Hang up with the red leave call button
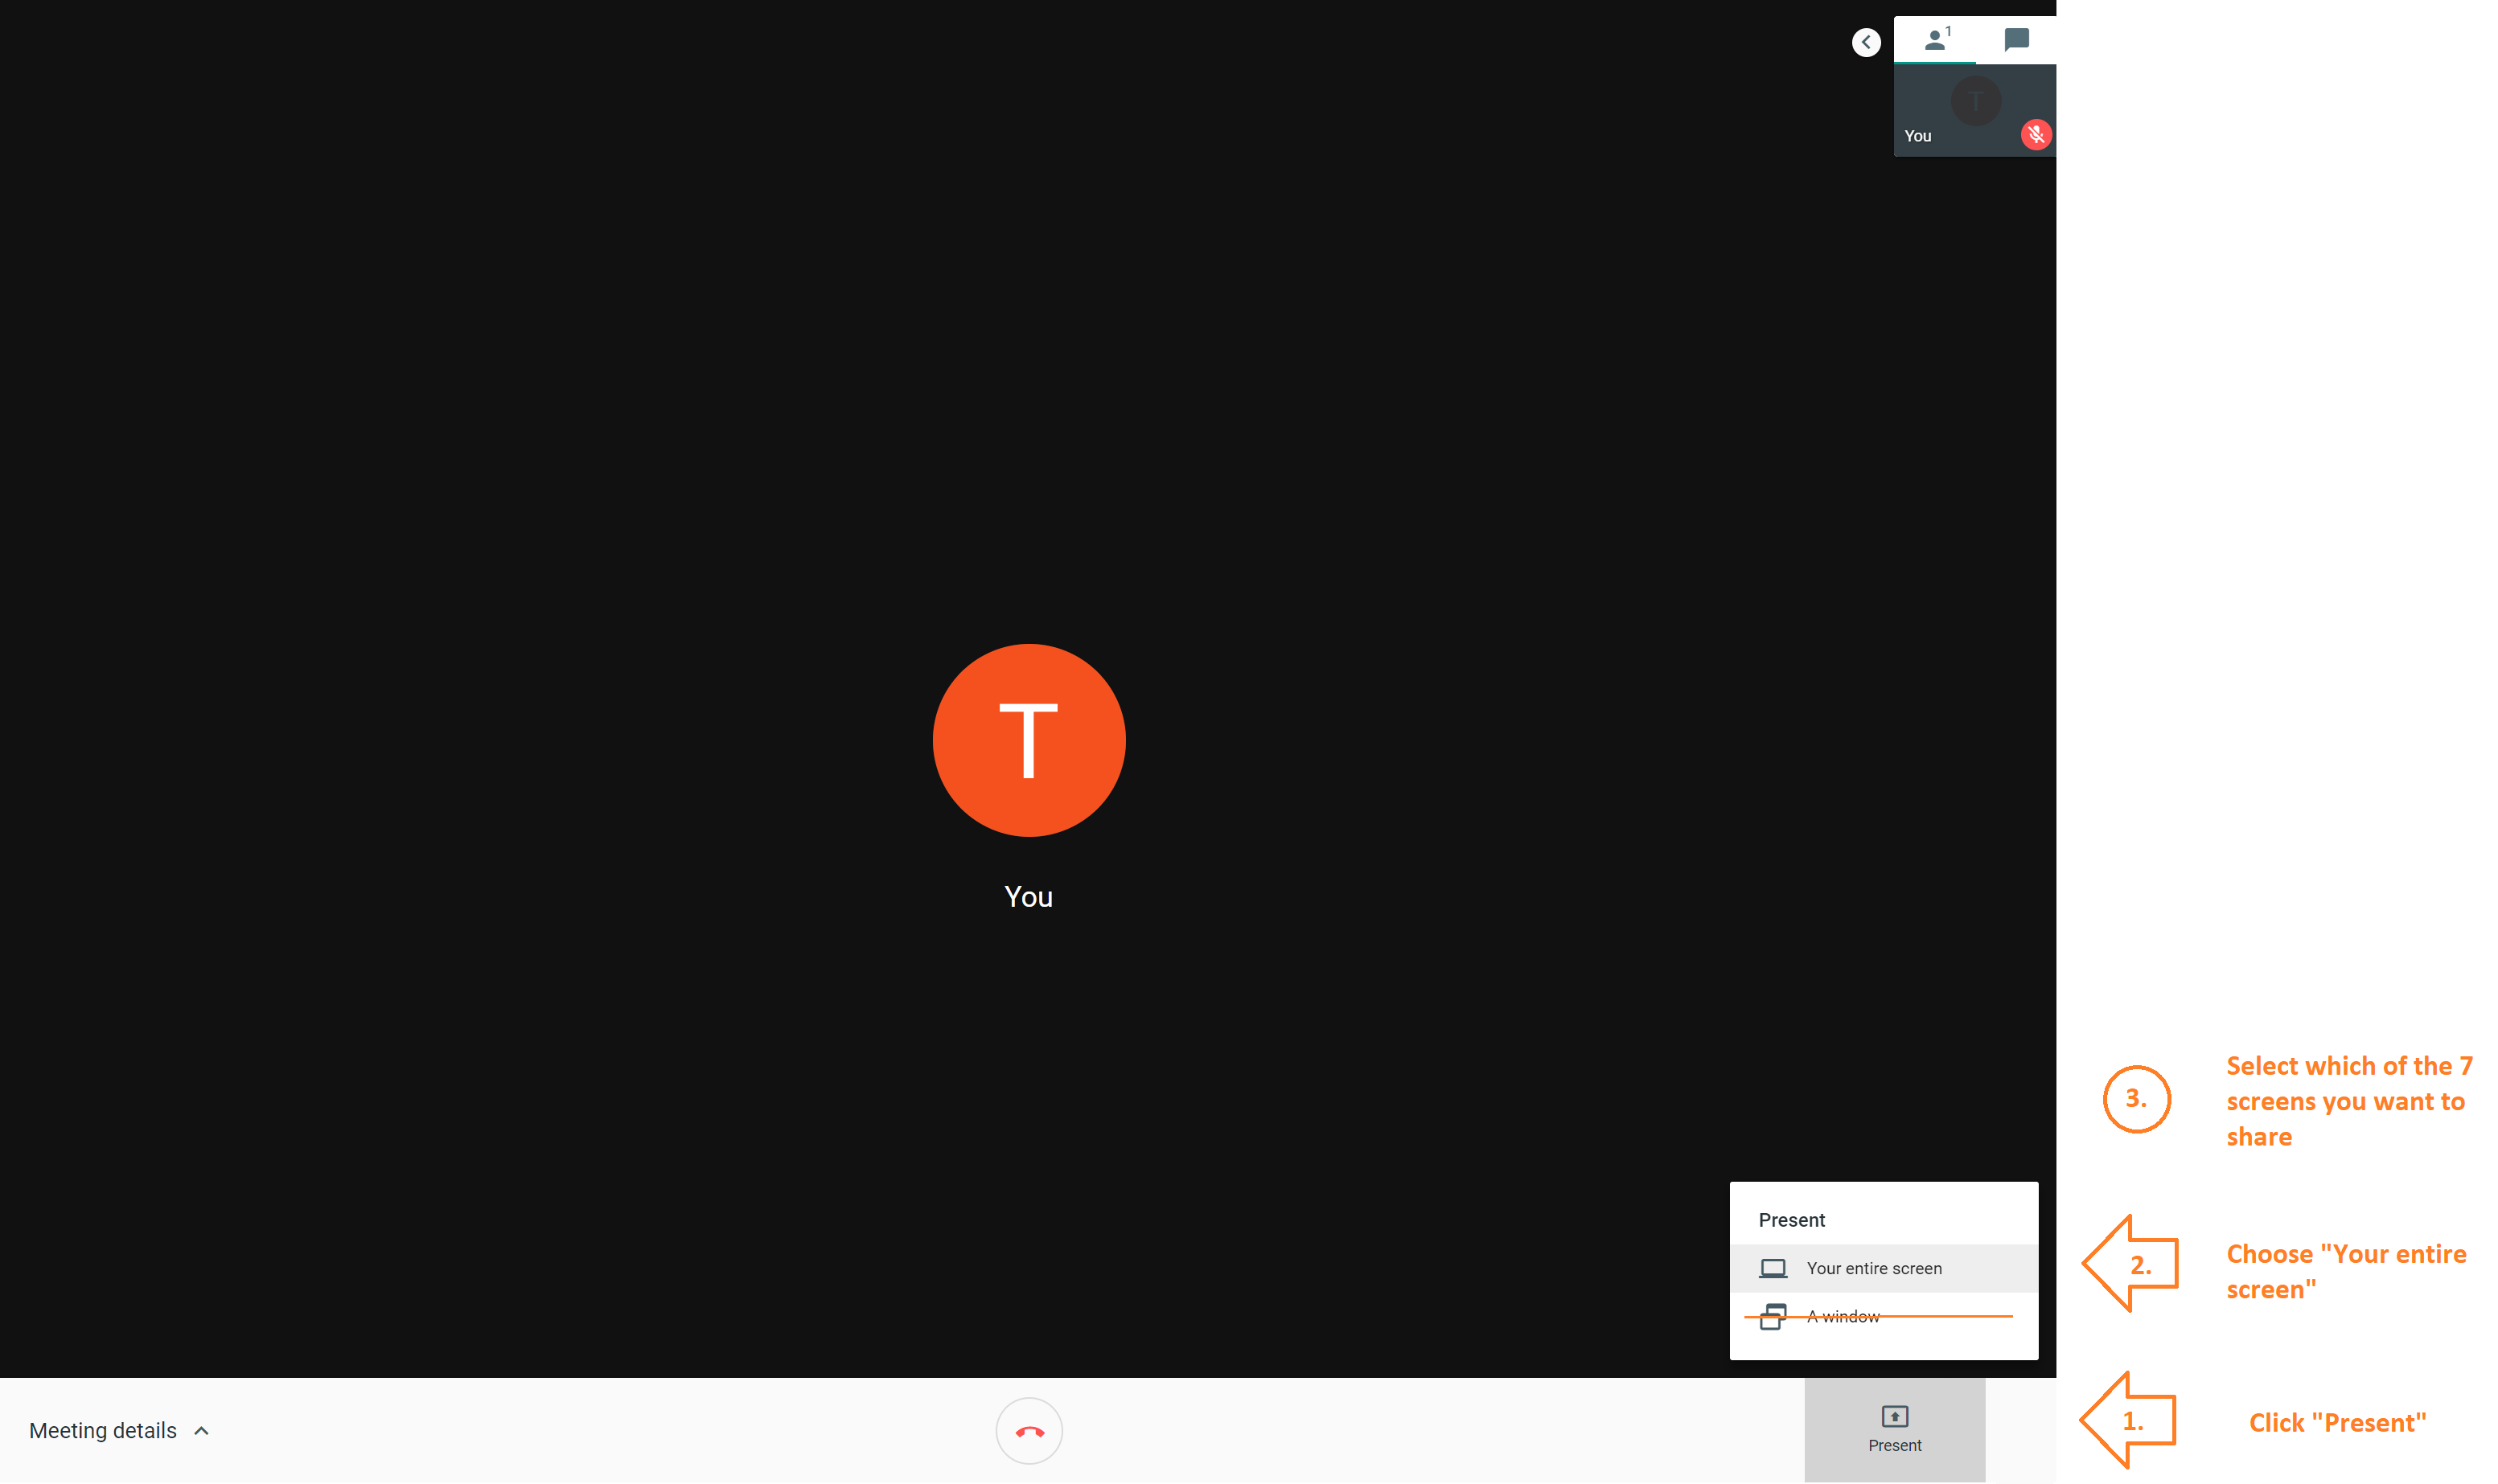The height and width of the screenshot is (1484, 2498). pos(1029,1431)
